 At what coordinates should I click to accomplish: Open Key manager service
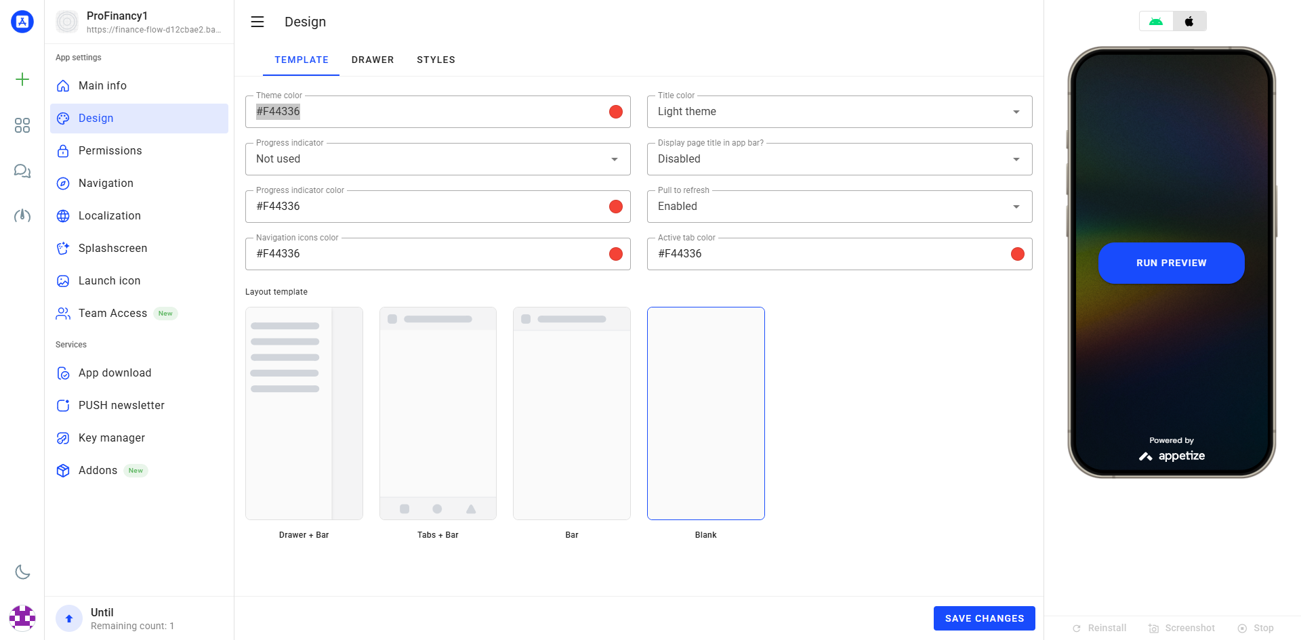coord(139,438)
